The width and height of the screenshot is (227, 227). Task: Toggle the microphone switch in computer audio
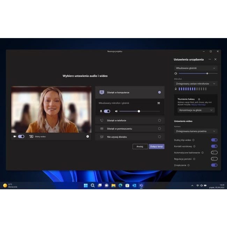coord(107,111)
